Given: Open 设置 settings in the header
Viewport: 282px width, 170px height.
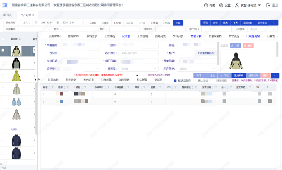Looking at the screenshot, I should click(221, 6).
